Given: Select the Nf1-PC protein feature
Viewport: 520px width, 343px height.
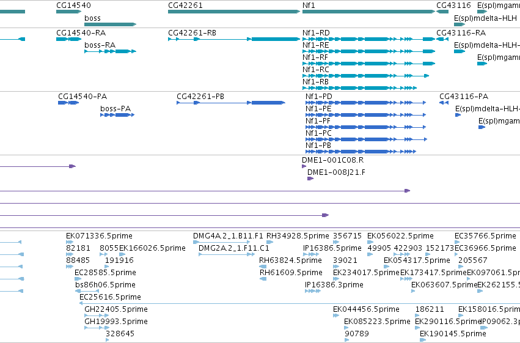Looking at the screenshot, I should point(366,139).
